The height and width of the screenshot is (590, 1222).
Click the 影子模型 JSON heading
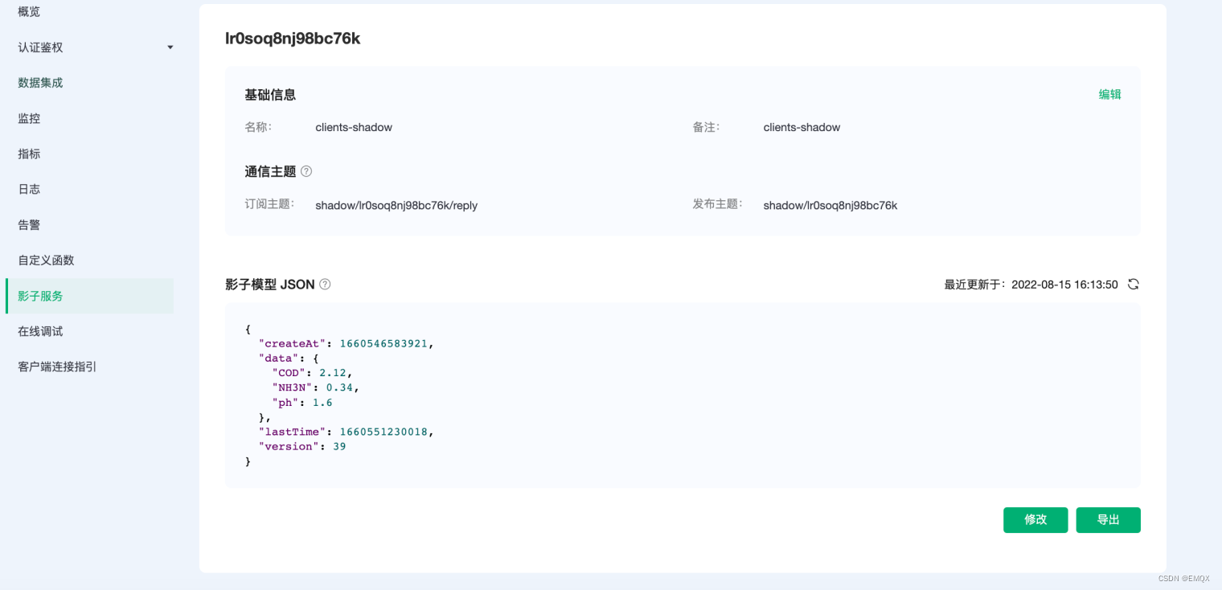270,285
